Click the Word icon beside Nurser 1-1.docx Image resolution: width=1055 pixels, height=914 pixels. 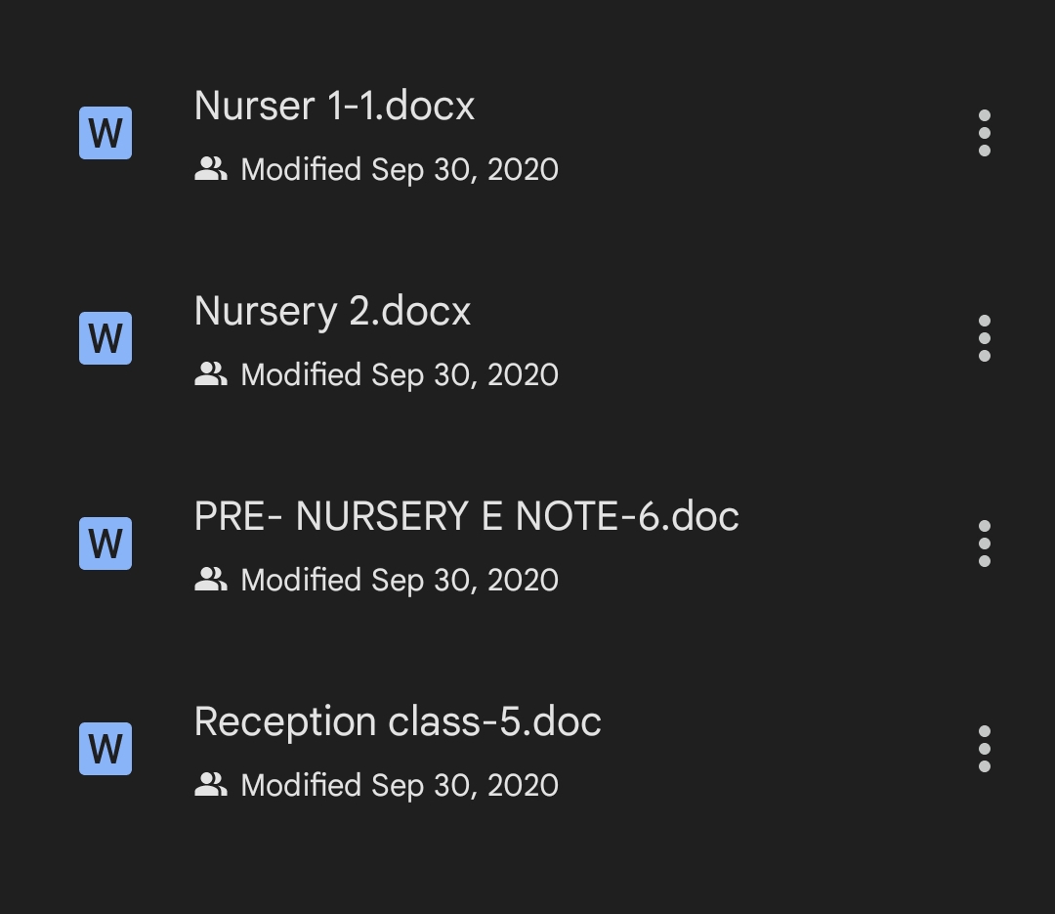click(105, 133)
